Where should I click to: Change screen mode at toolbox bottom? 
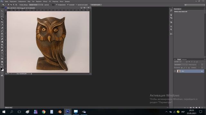click(x=2, y=75)
